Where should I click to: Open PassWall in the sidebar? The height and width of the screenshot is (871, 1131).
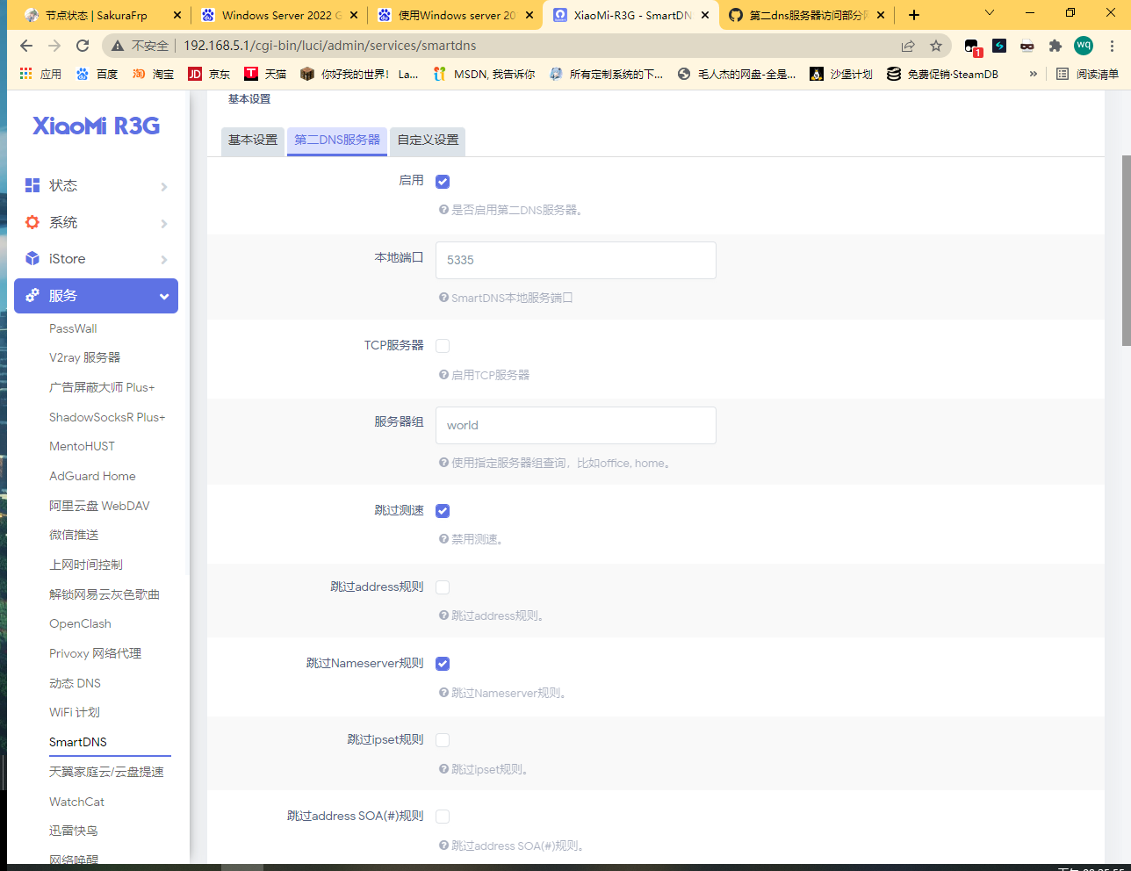point(73,328)
